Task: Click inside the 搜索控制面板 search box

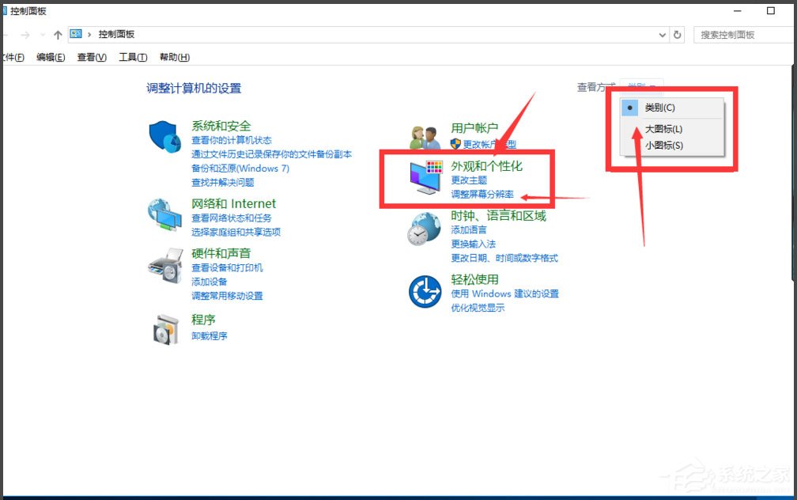Action: (743, 34)
